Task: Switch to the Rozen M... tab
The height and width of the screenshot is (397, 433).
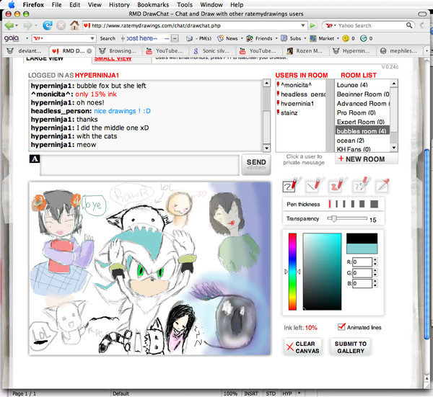Action: (305, 50)
